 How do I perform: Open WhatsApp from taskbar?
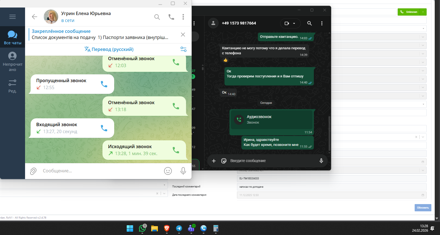pyautogui.click(x=142, y=229)
